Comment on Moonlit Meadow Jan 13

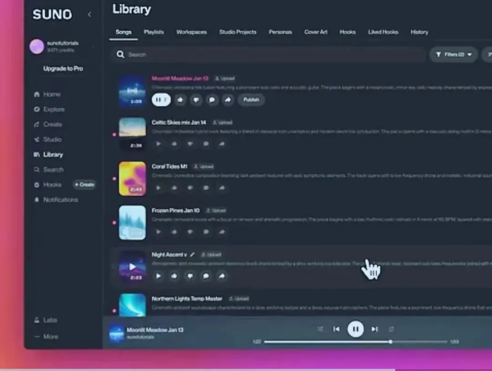pyautogui.click(x=212, y=100)
